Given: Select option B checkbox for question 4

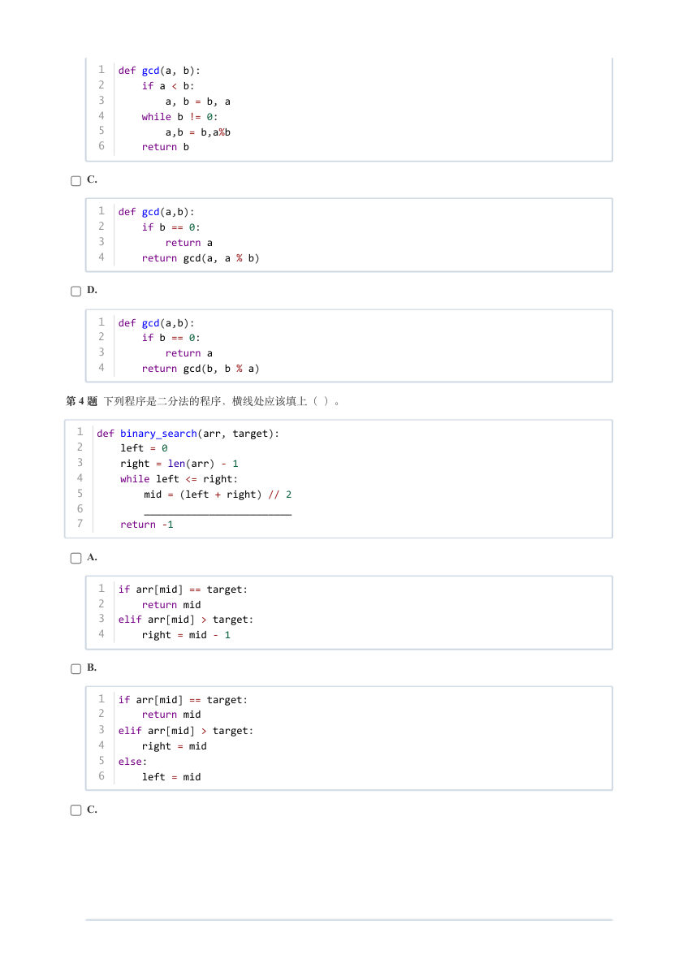Looking at the screenshot, I should (x=76, y=669).
